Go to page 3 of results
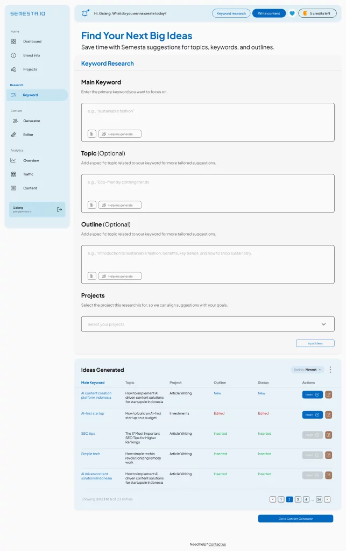Screen dimensions: 346x551 298,499
